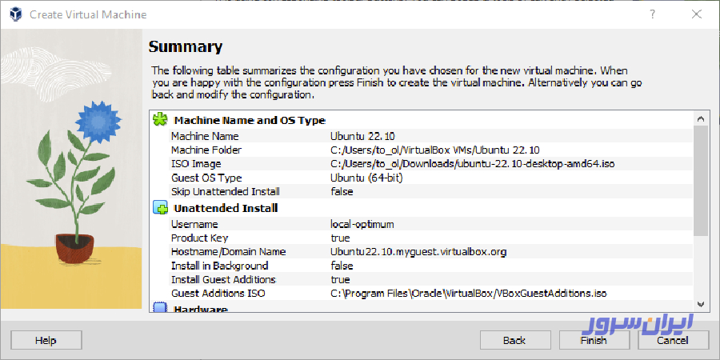Click the blue Hardware section icon
The width and height of the screenshot is (720, 360).
click(160, 308)
